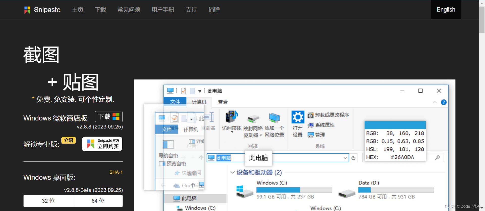Download the 32 位 version

(x=48, y=201)
